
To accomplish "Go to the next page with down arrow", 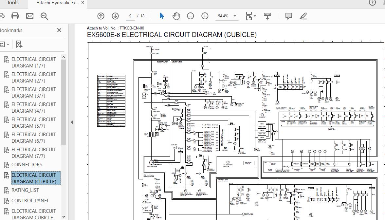I will click(x=115, y=15).
